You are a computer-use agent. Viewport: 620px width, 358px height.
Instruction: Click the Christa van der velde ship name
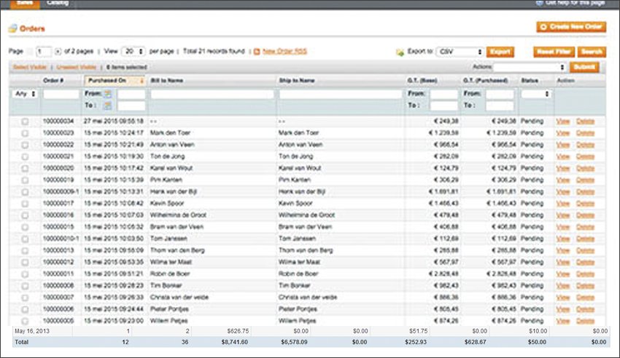(x=308, y=298)
